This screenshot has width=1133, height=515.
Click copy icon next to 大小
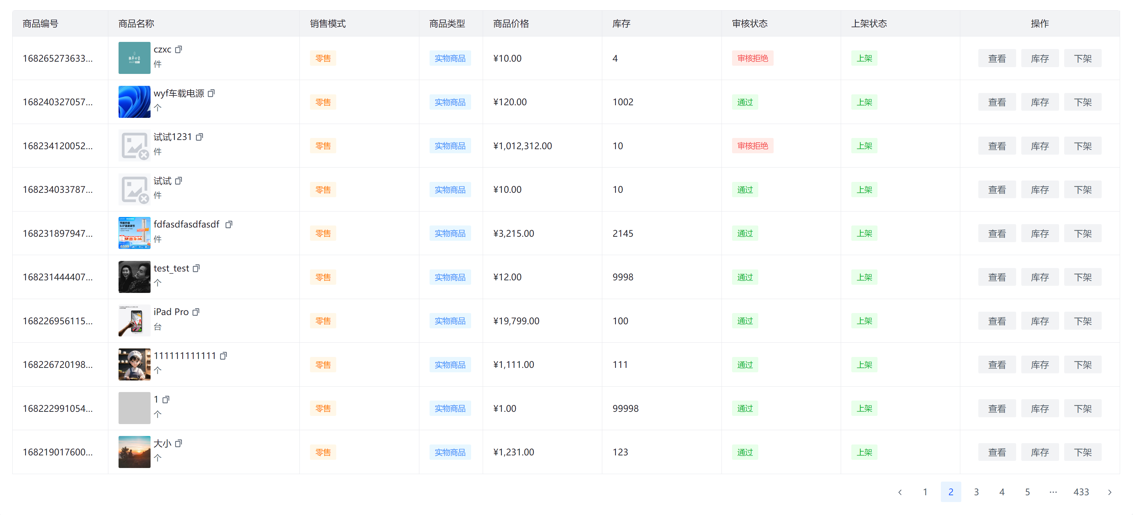[178, 443]
